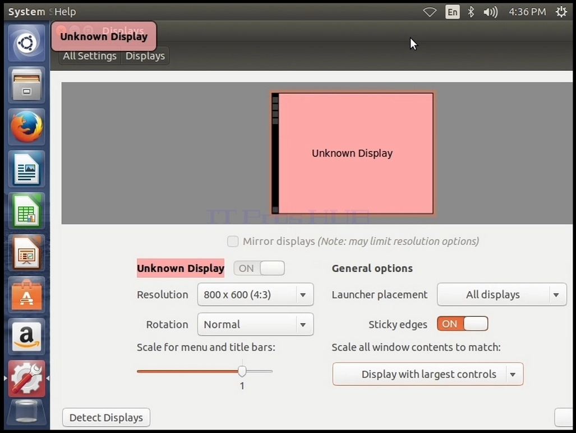576x433 pixels.
Task: Open the sound volume indicator
Action: pos(490,12)
